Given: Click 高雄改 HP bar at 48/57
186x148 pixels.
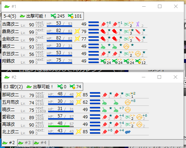Looking at the screenshot, I should 61,126.
